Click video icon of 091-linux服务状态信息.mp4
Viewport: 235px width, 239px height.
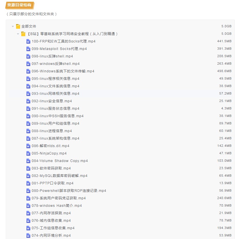click(28, 109)
